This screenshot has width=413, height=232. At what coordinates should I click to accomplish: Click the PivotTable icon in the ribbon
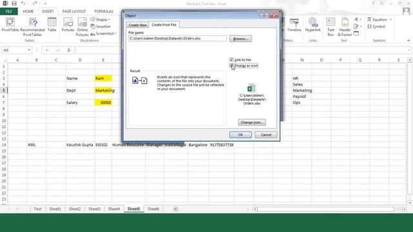[x=10, y=24]
